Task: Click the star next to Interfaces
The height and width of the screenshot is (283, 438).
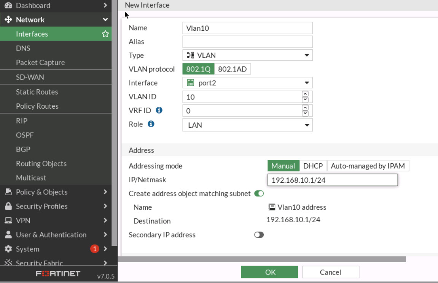Action: coord(105,34)
